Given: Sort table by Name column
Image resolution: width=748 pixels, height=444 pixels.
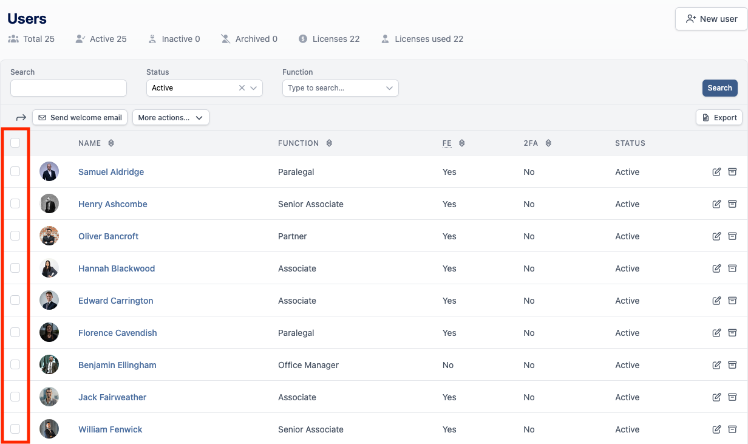Looking at the screenshot, I should click(111, 143).
